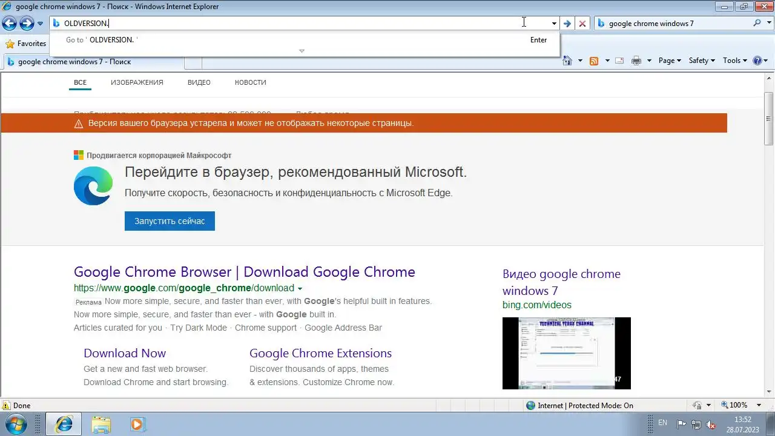
Task: Click the network connection tray icon
Action: [696, 424]
